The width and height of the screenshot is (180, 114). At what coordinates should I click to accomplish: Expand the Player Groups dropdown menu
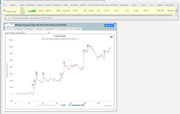point(47,18)
